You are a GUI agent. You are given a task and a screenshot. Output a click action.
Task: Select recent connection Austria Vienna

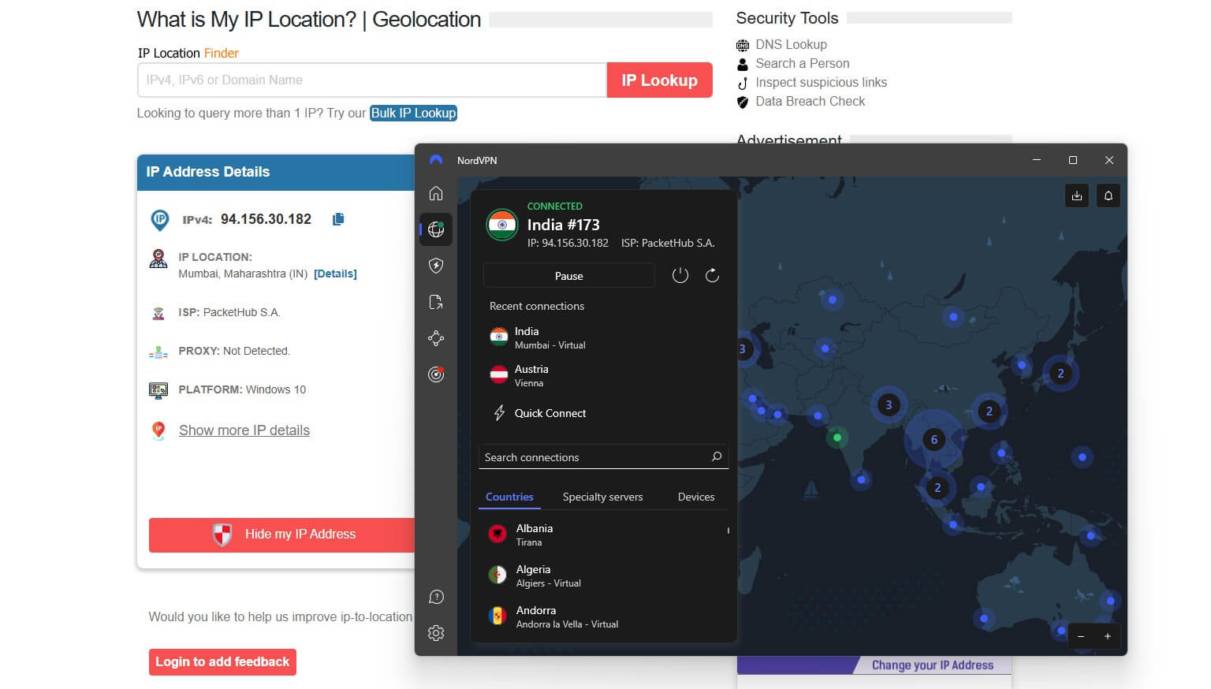pyautogui.click(x=604, y=375)
